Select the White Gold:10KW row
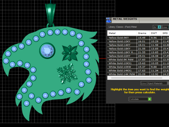169x127 pixels. tap(138, 67)
